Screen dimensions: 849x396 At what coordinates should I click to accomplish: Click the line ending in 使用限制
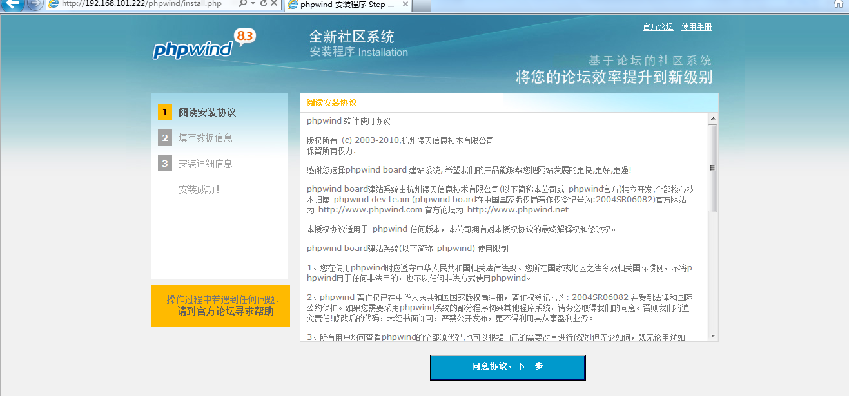[x=407, y=248]
